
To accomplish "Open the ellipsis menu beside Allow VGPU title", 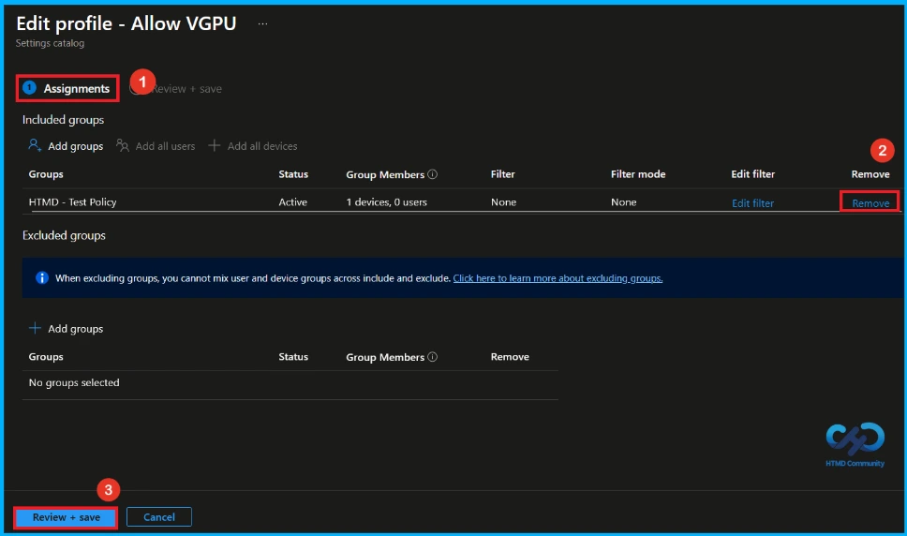I will [262, 23].
